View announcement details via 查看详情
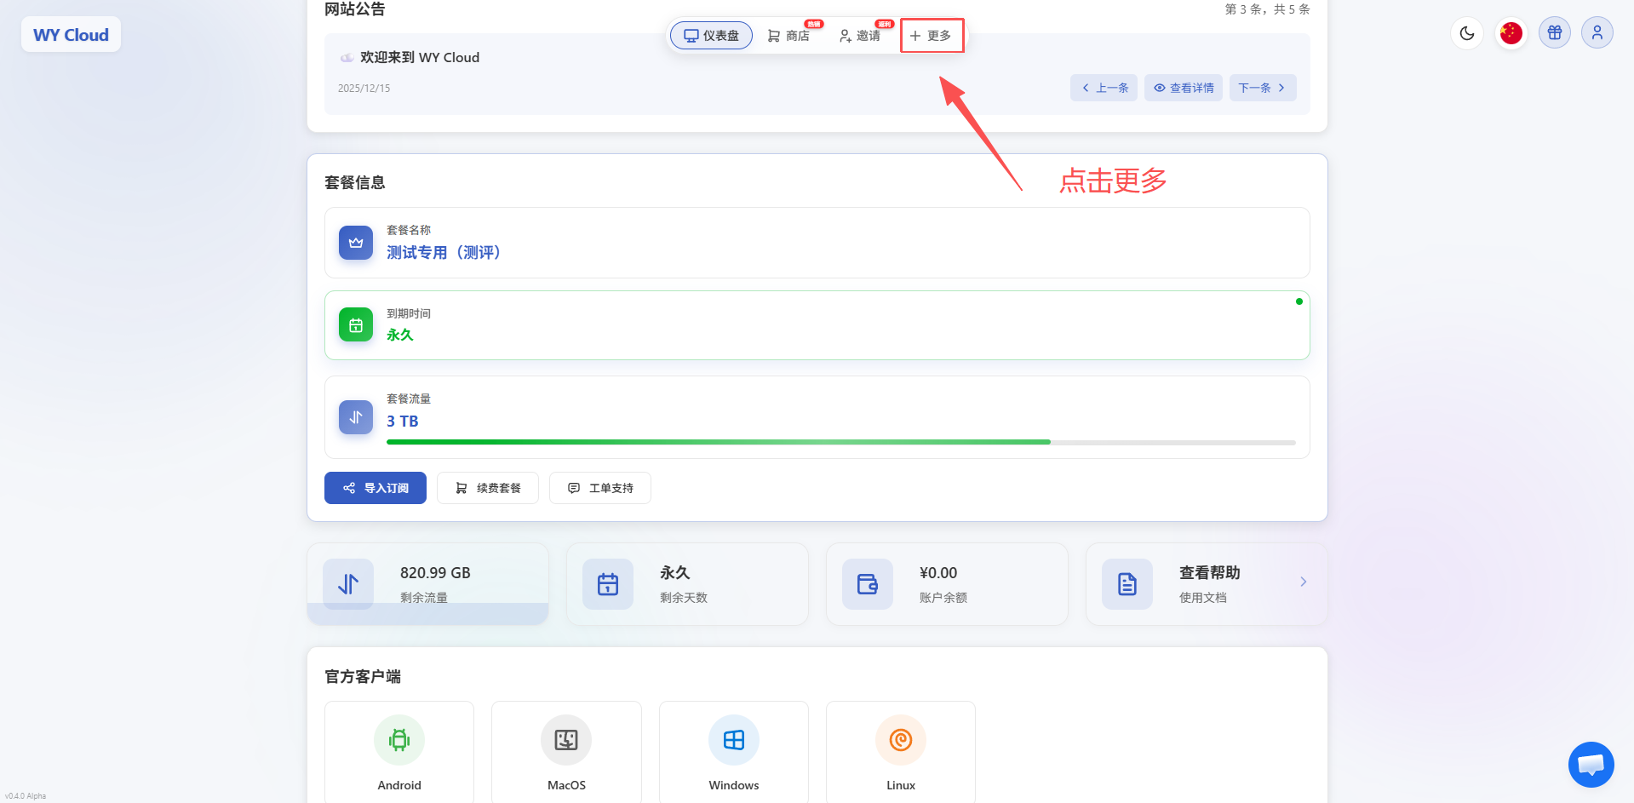Image resolution: width=1634 pixels, height=803 pixels. (x=1183, y=88)
